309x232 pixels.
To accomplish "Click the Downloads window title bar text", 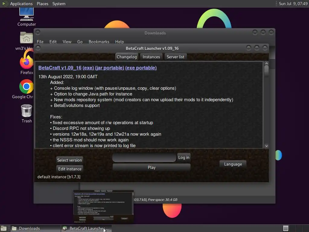I will [155, 33].
